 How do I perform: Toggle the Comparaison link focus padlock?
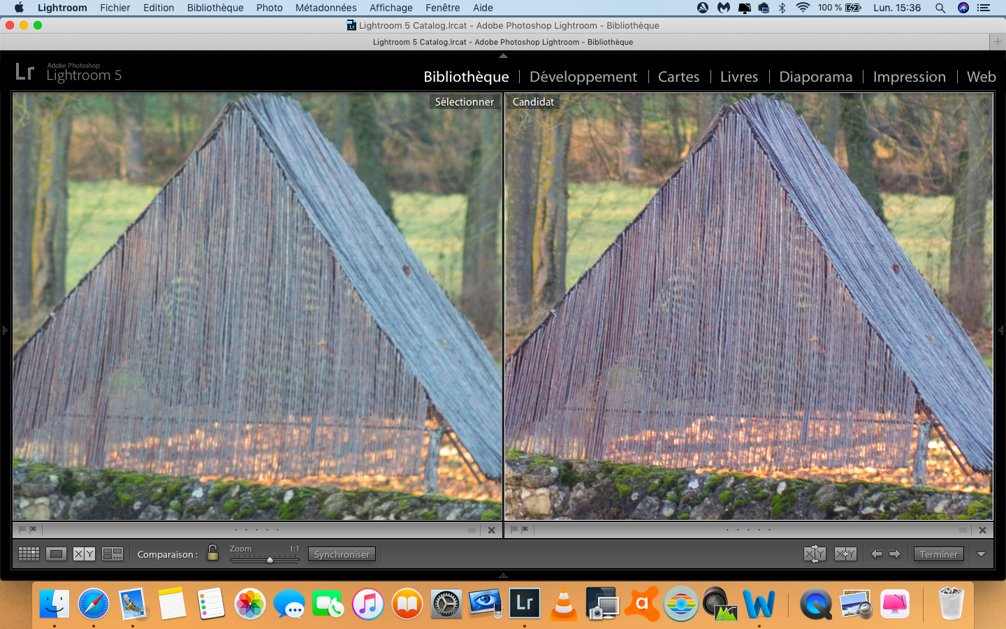pyautogui.click(x=213, y=553)
